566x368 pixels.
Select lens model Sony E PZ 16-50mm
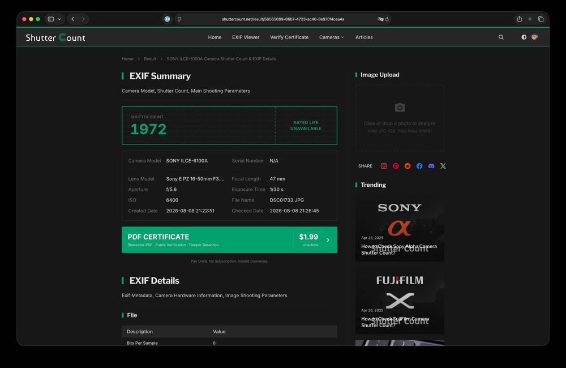tap(195, 179)
